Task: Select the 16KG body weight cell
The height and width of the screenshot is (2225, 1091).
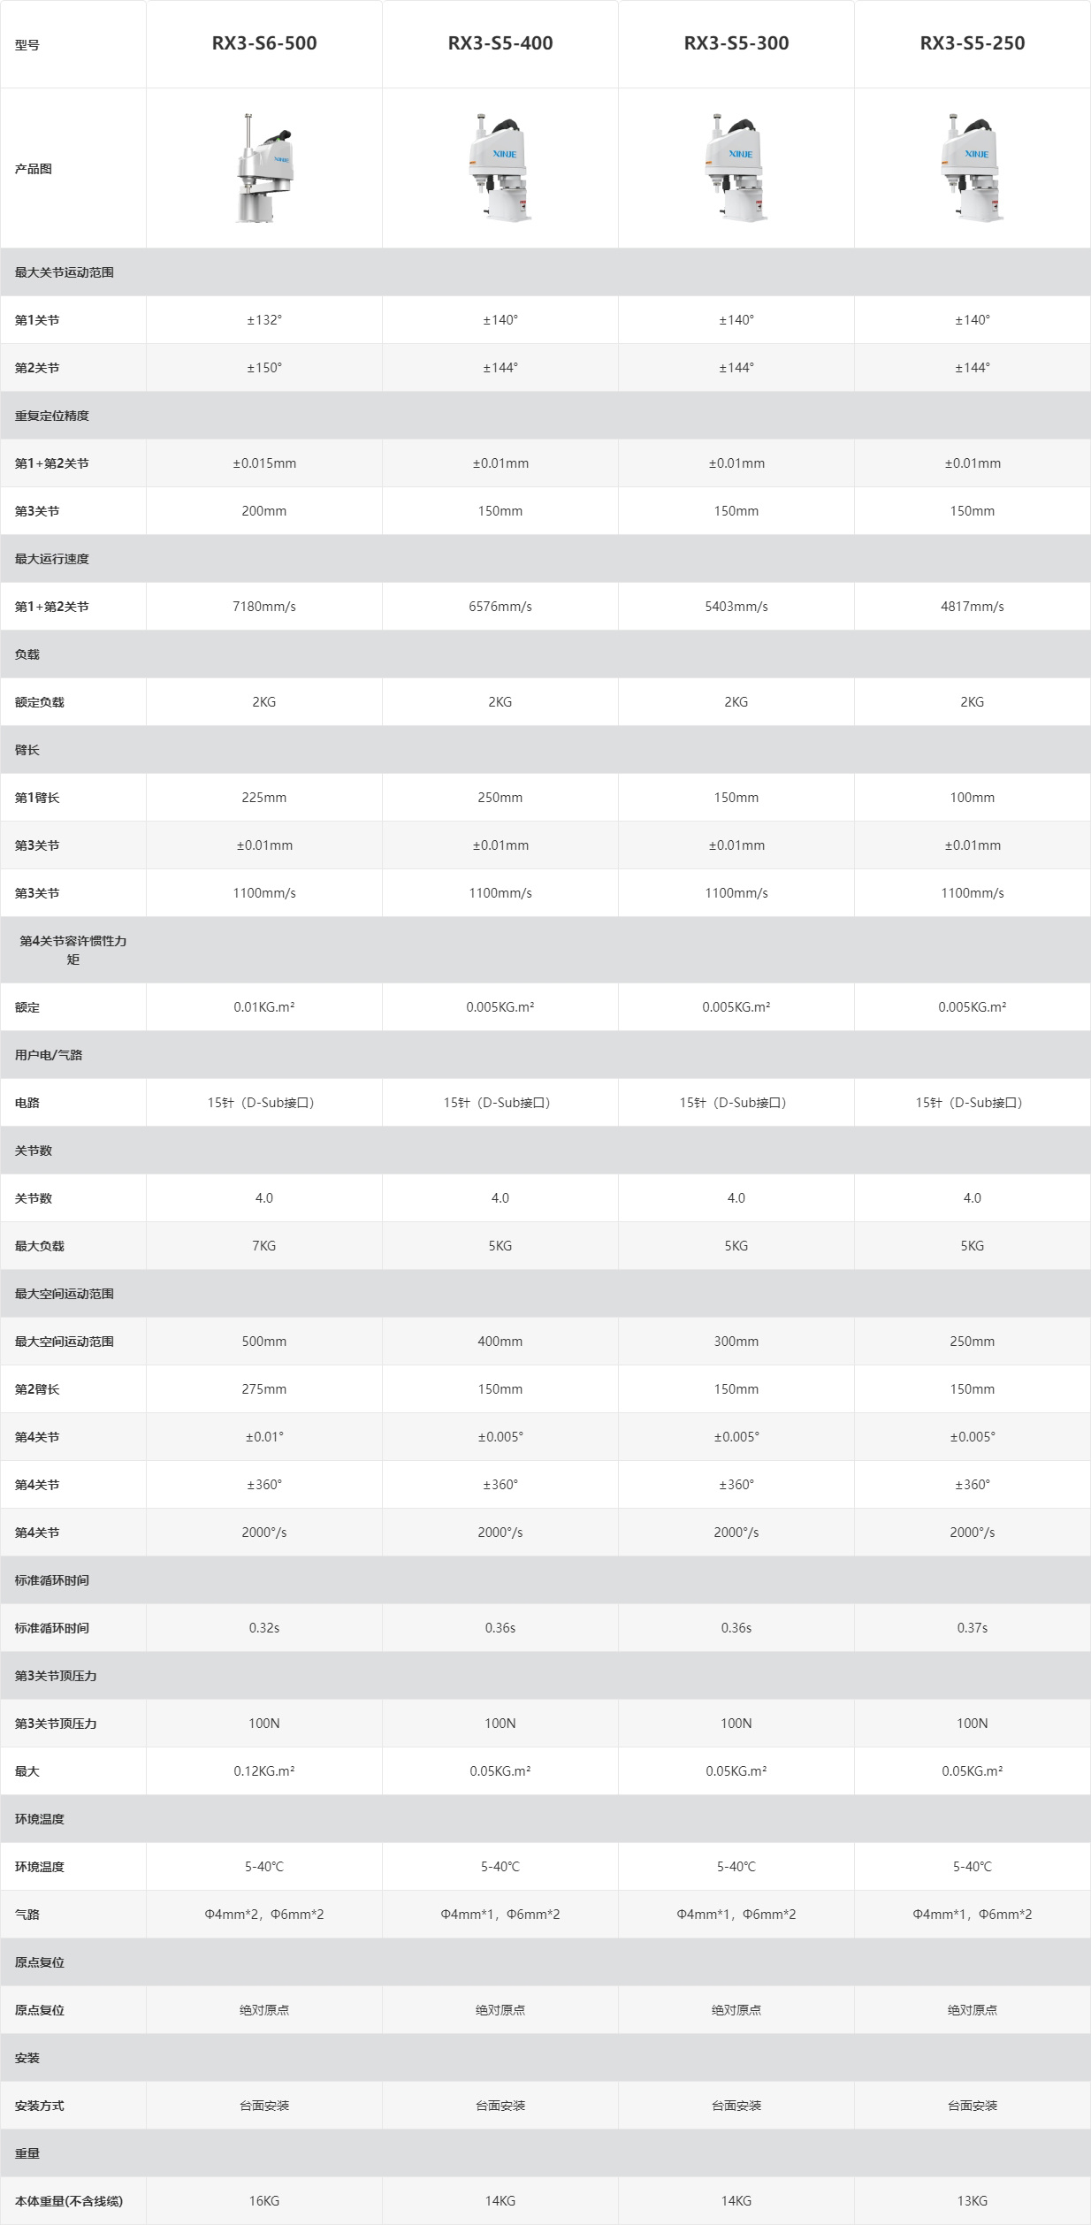Action: pos(264,2201)
